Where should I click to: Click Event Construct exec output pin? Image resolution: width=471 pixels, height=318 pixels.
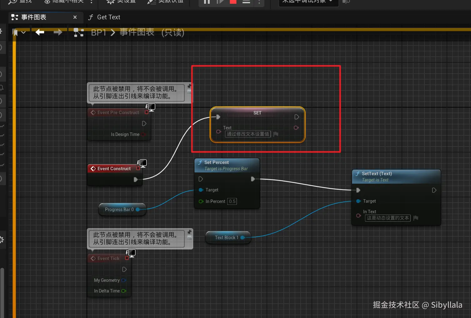point(136,180)
